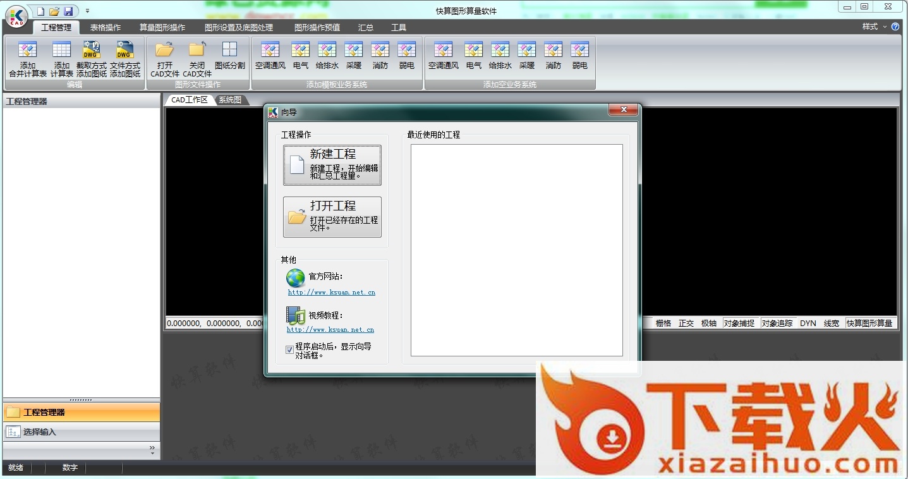
Task: Add 采暖 empty system in 添加空业务系统
Action: pos(527,56)
